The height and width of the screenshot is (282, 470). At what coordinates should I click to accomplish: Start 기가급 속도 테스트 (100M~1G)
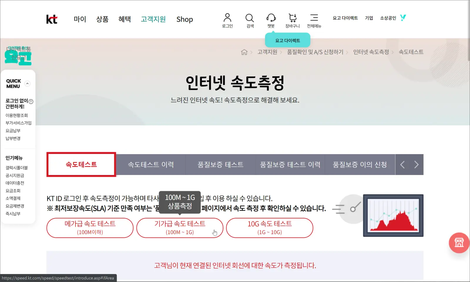[180, 228]
